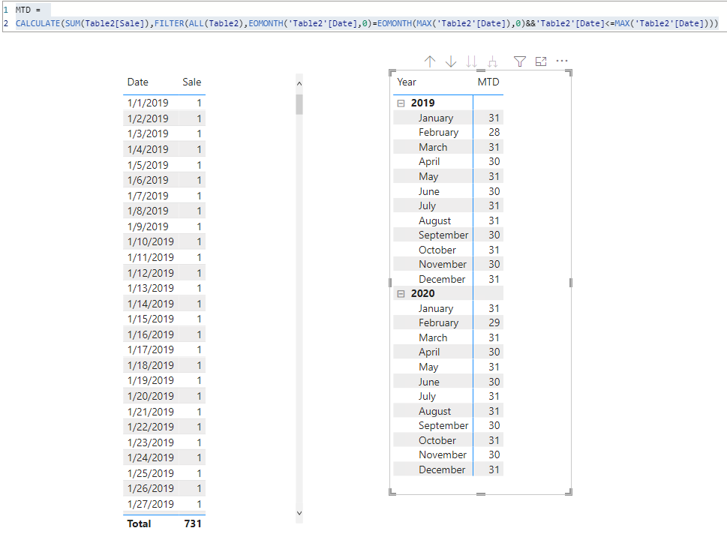Image resolution: width=727 pixels, height=534 pixels.
Task: Select October under 2020
Action: pos(437,440)
